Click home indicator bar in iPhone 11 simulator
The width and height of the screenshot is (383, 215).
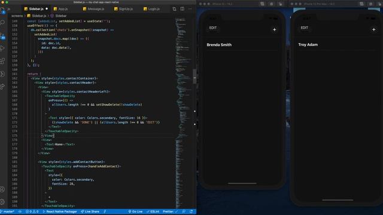pos(242,183)
